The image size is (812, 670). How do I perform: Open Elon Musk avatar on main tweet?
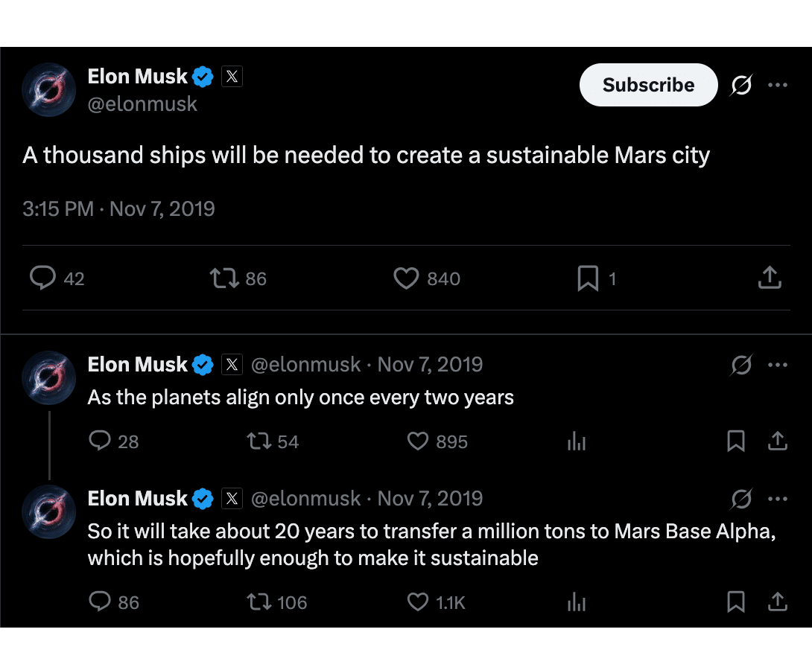point(48,89)
